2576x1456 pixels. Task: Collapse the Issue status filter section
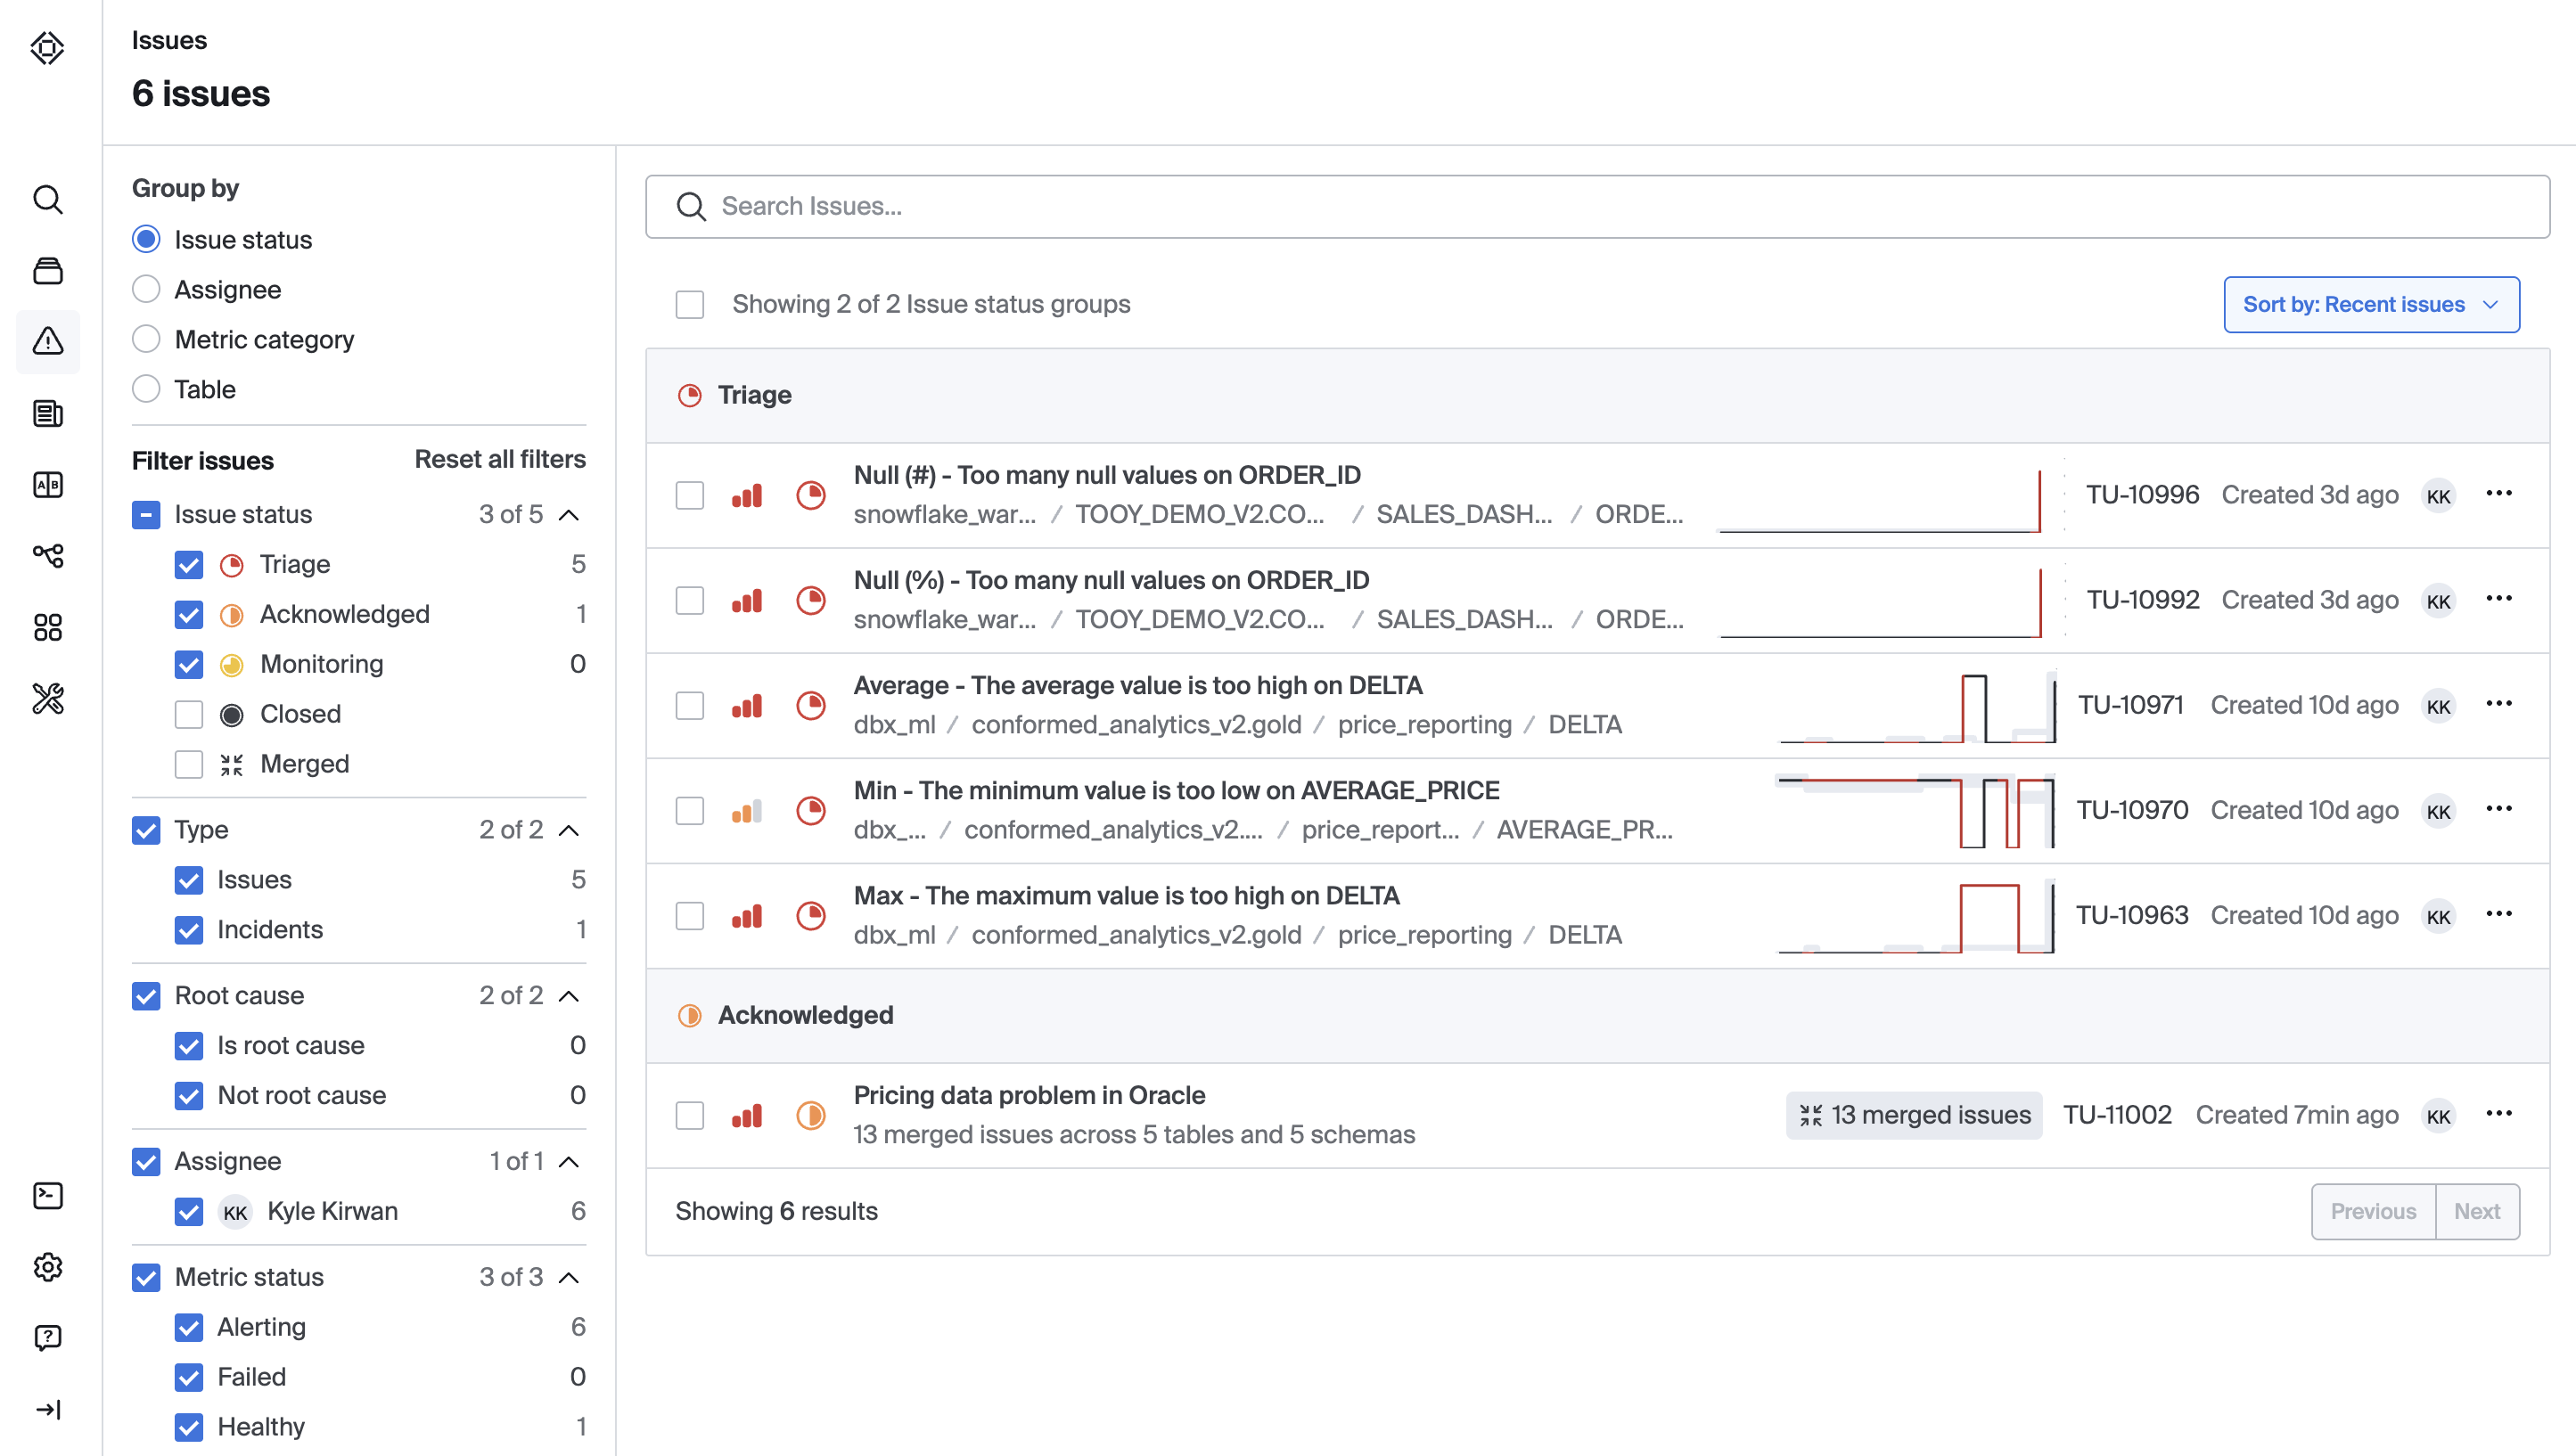click(569, 515)
